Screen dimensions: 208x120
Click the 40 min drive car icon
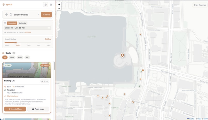tap(5, 32)
